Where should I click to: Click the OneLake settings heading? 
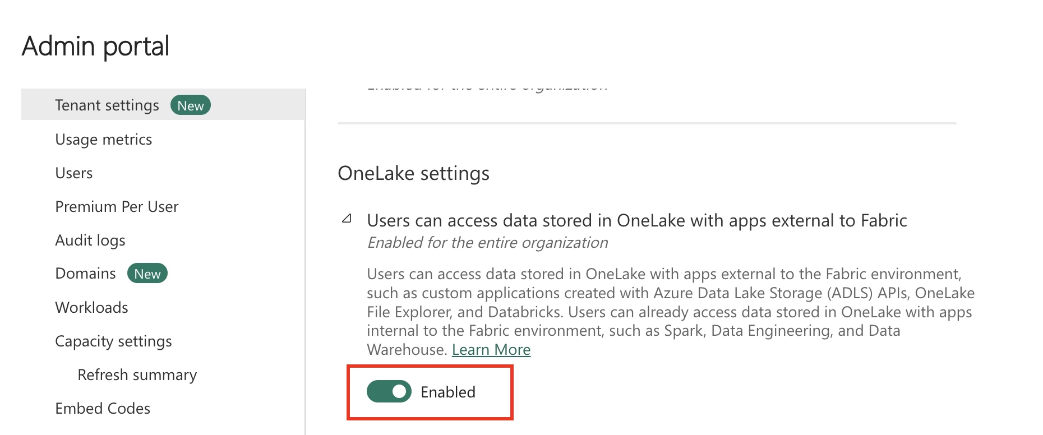coord(413,174)
